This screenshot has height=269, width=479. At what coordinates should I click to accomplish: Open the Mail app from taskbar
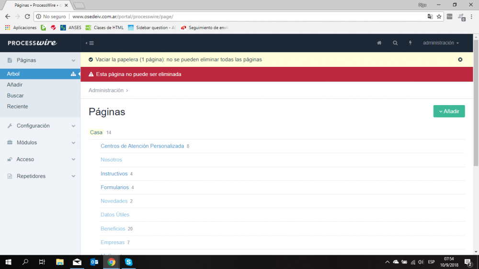tap(77, 262)
